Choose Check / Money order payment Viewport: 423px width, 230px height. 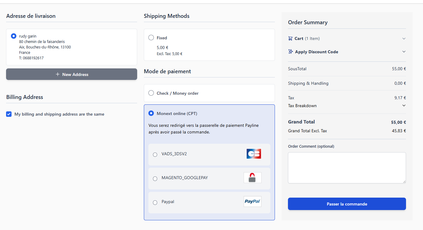[x=151, y=93]
